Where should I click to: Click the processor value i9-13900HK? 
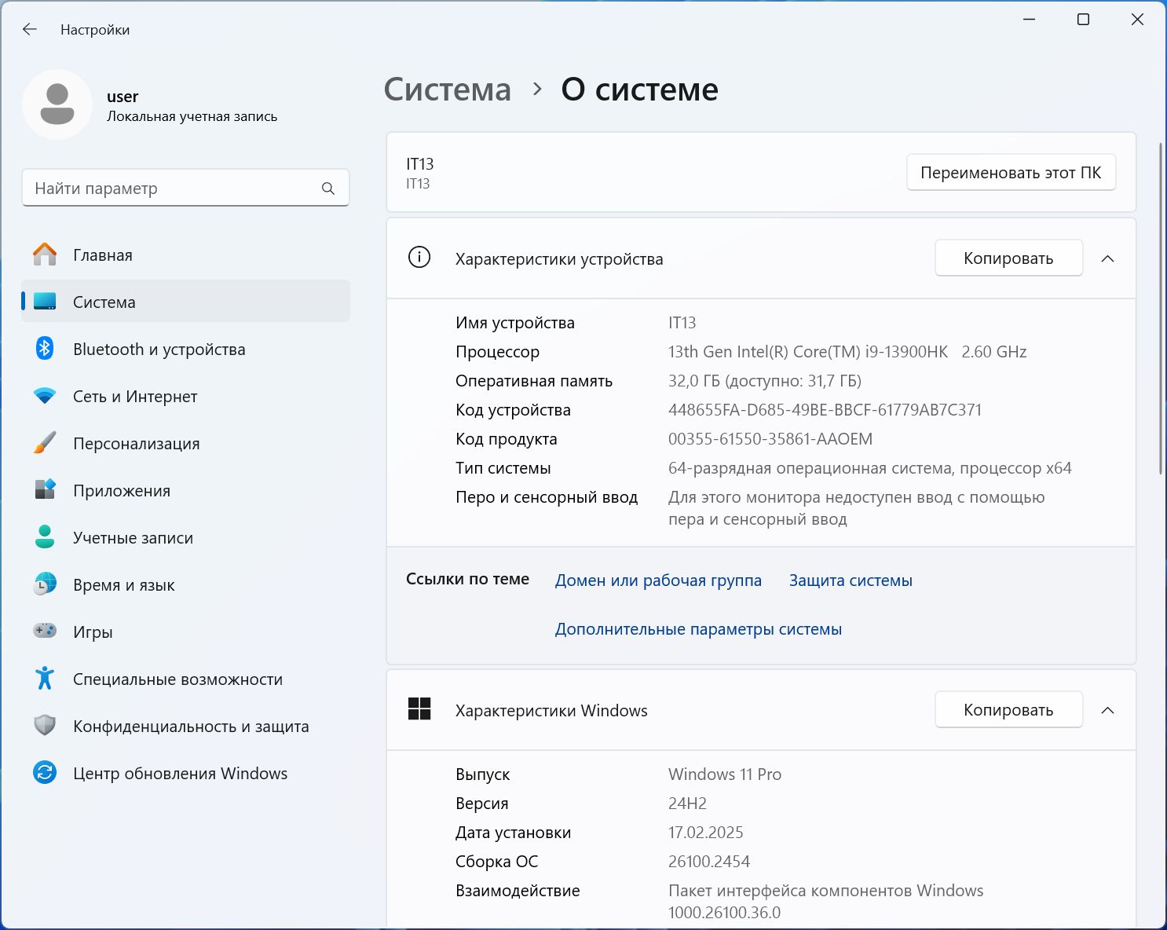pyautogui.click(x=847, y=352)
